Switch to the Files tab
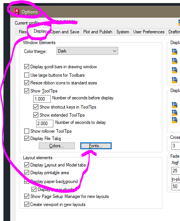 (x=23, y=32)
